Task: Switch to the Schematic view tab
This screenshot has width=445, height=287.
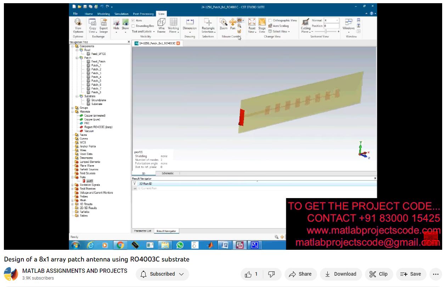Action: (168, 173)
